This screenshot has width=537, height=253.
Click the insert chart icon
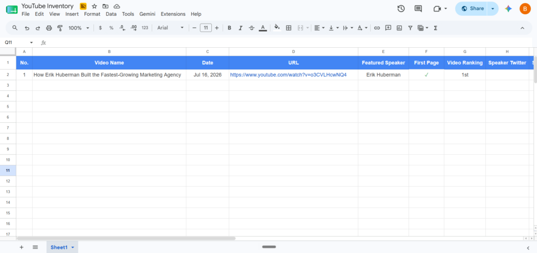(x=399, y=28)
